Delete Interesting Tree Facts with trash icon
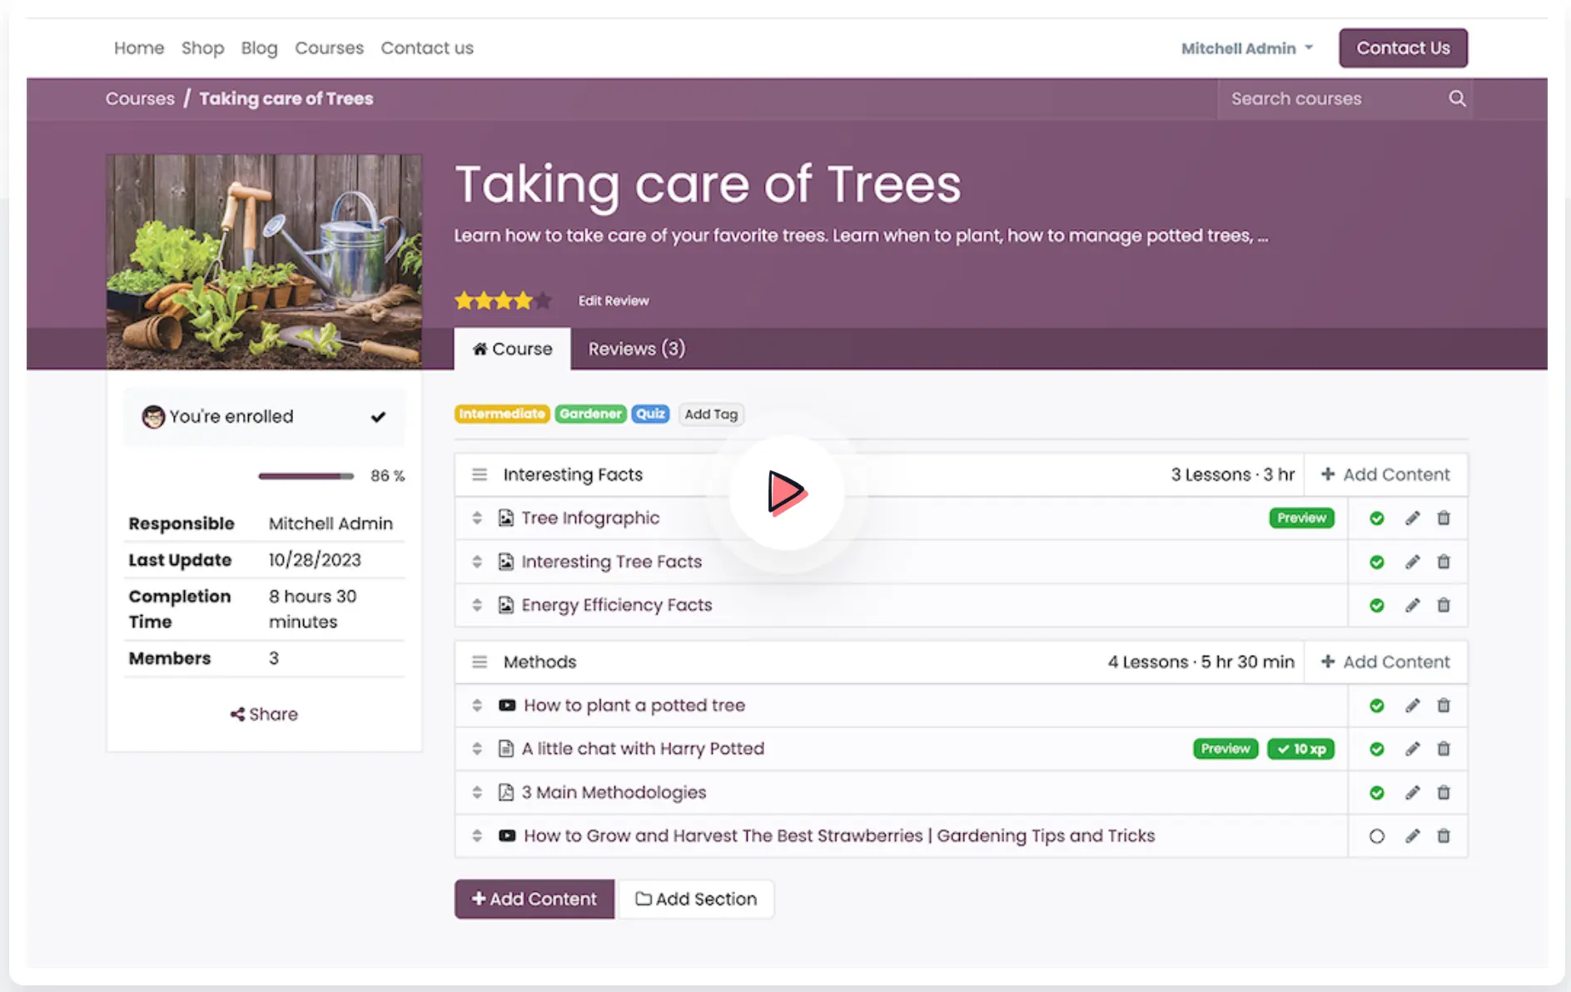1571x992 pixels. pos(1444,562)
